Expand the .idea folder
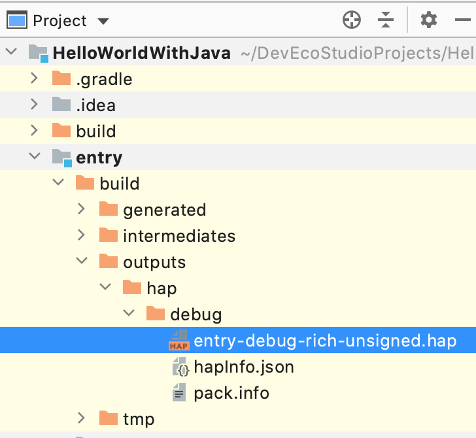This screenshot has height=438, width=476. [34, 104]
